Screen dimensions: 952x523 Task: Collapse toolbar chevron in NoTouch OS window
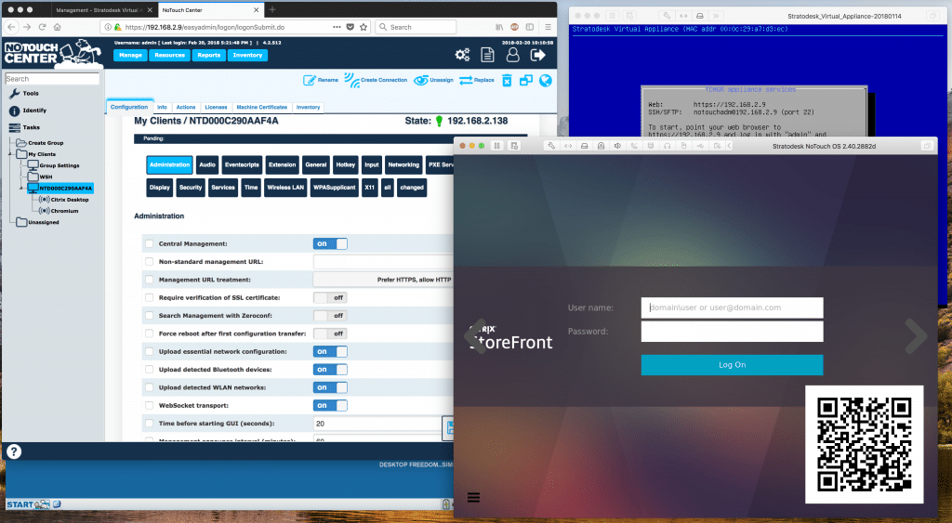(730, 146)
